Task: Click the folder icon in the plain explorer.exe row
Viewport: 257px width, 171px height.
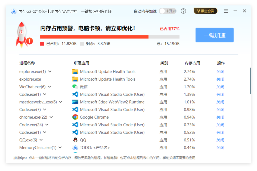Action: [75, 79]
